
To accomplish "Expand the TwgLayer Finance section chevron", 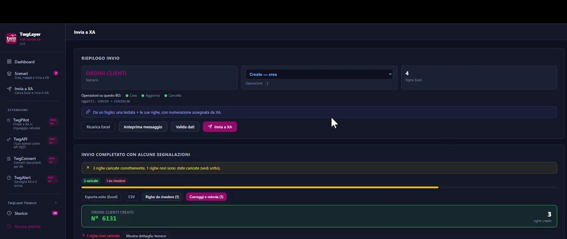I will (56, 203).
